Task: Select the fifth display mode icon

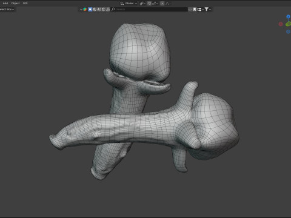Action: 108,9
